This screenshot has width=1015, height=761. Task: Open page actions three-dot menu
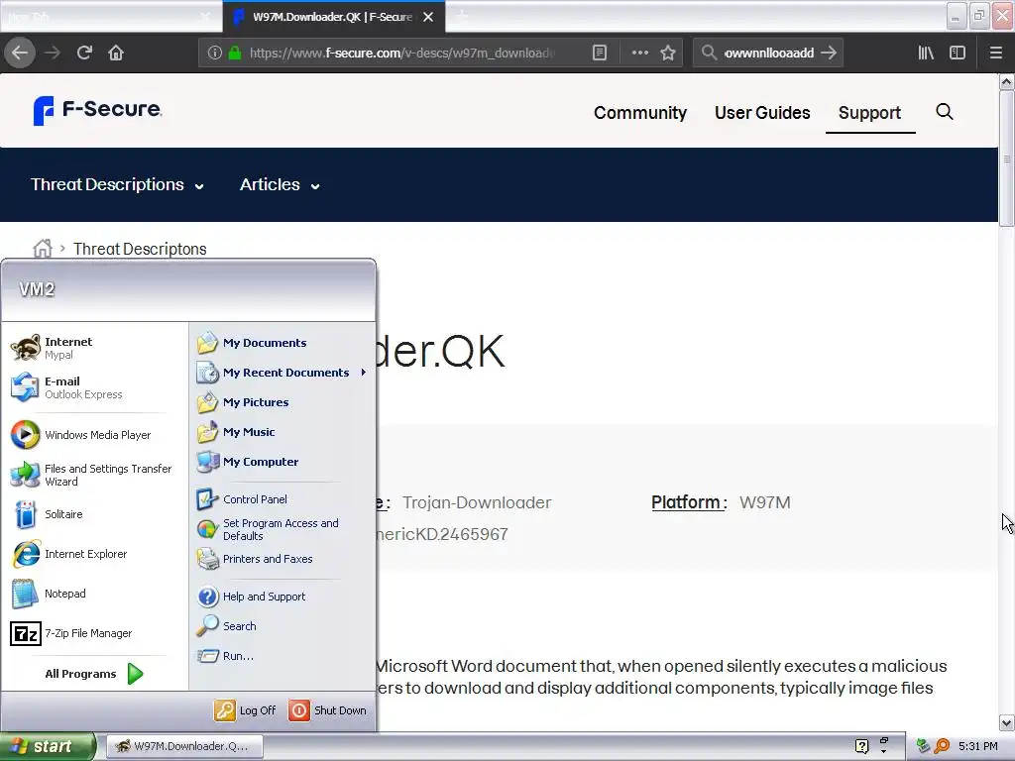click(639, 53)
